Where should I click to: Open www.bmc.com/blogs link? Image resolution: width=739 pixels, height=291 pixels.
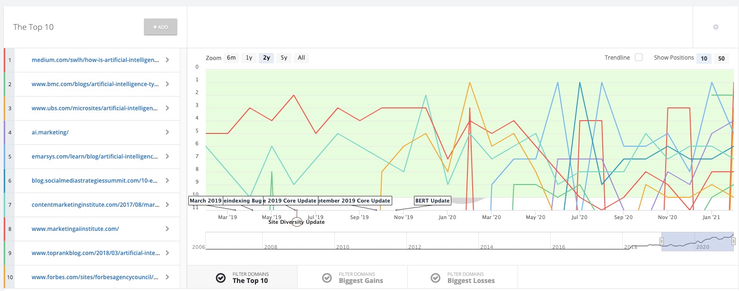pos(95,84)
